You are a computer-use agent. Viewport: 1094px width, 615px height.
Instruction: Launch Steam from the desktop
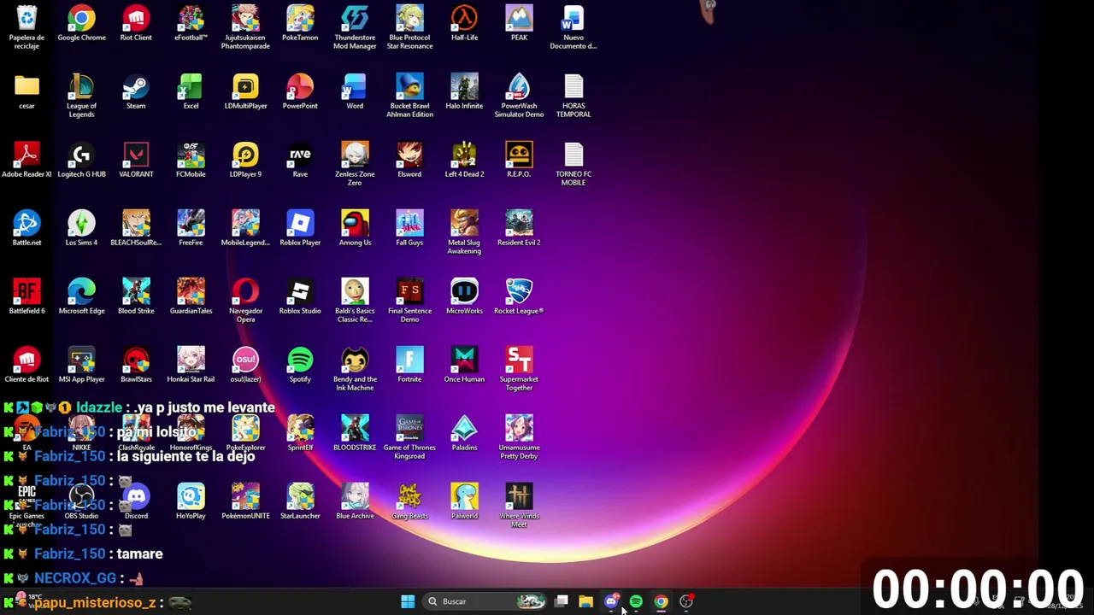coord(136,92)
